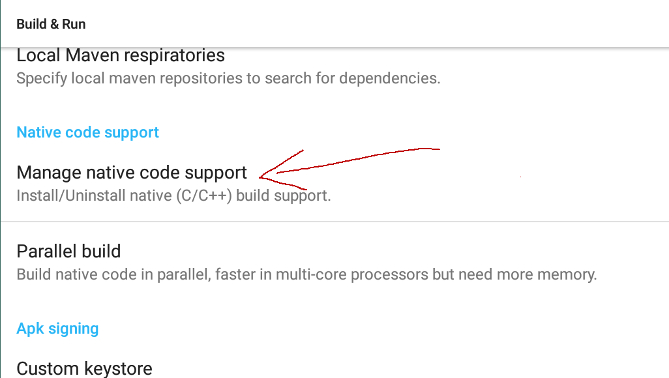Click the word 'Run' in the top bar

[74, 24]
